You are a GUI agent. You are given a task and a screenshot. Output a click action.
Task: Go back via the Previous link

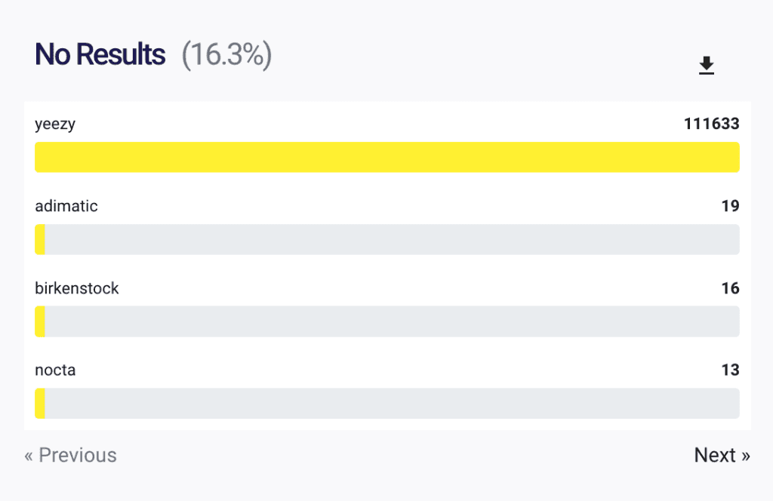click(x=71, y=455)
